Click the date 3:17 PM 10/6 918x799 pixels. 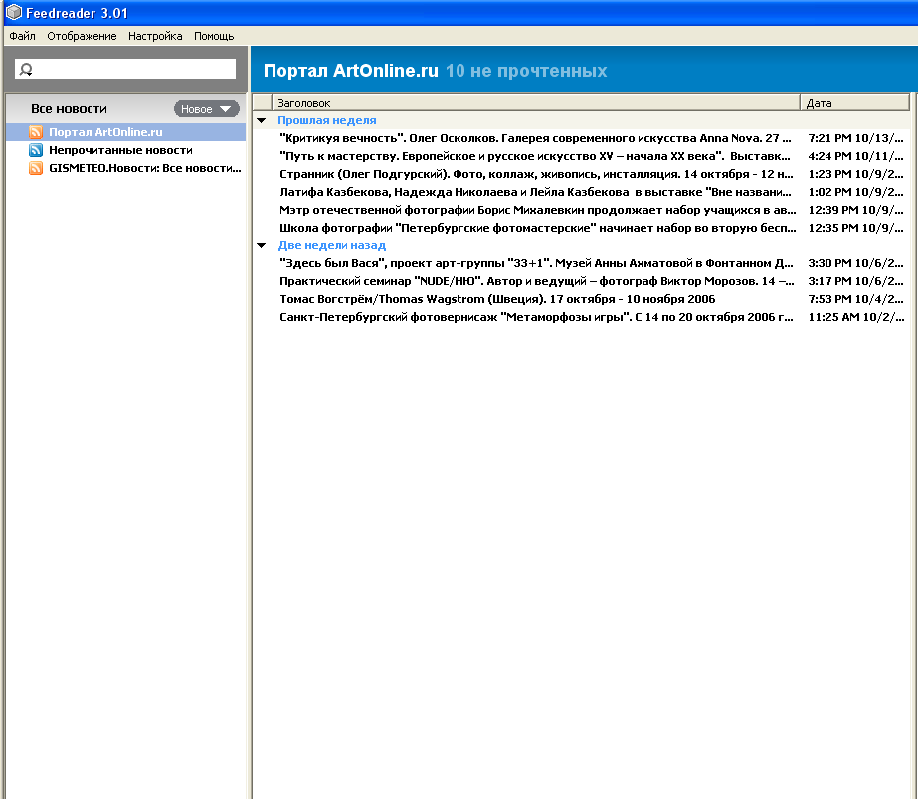click(x=856, y=281)
